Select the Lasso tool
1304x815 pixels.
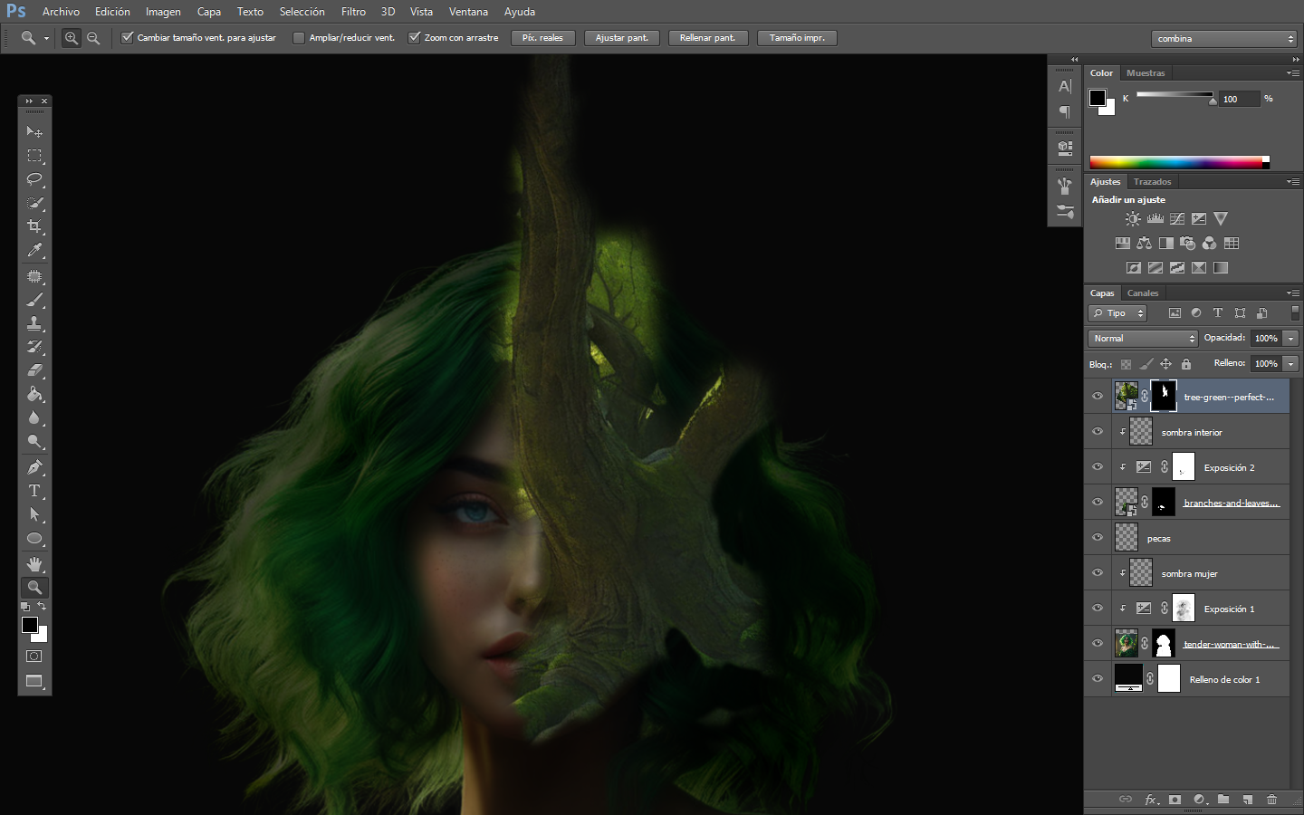[x=34, y=179]
